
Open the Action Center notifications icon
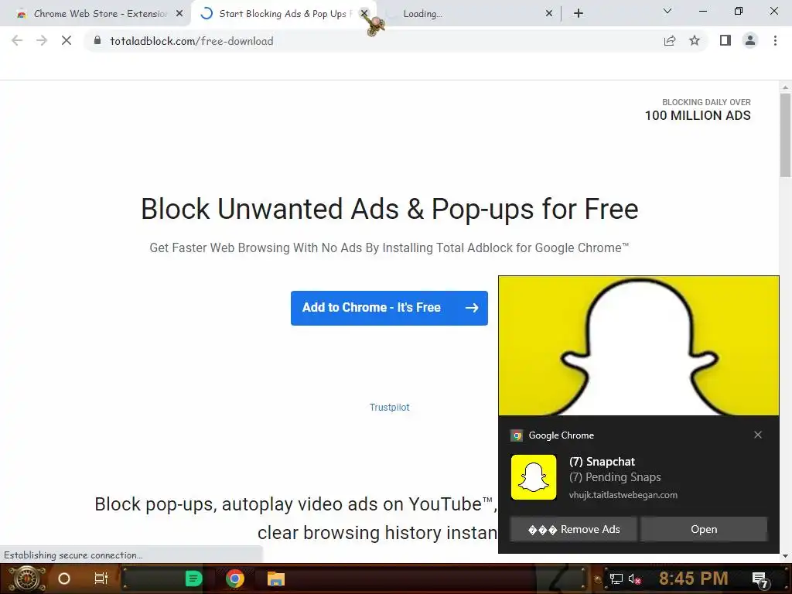pyautogui.click(x=760, y=579)
